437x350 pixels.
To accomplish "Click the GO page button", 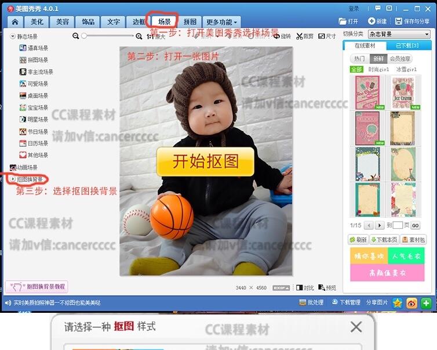I will (415, 226).
